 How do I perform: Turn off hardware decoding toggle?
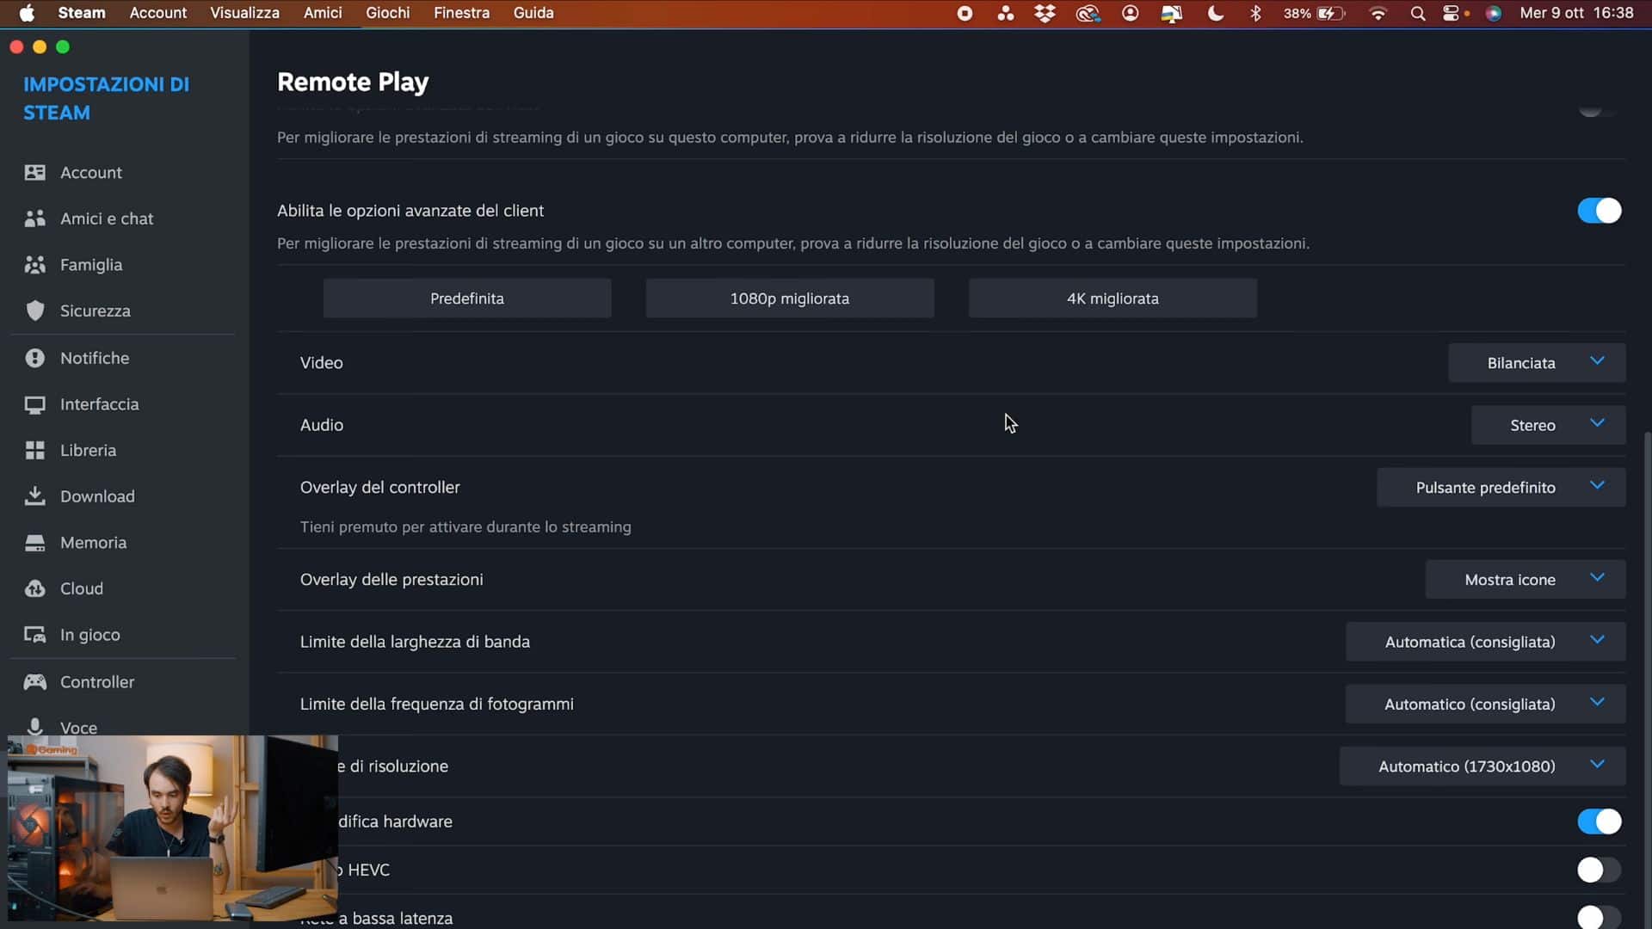tap(1599, 821)
